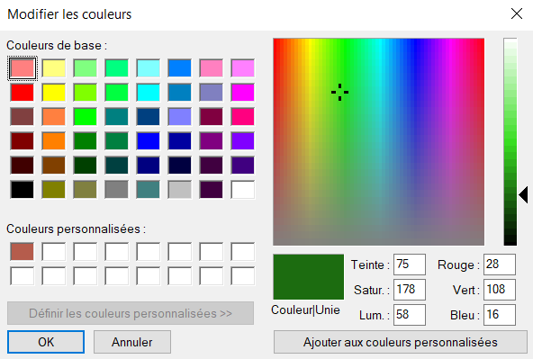Image resolution: width=533 pixels, height=359 pixels.
Task: Close the Modifier les couleurs dialog
Action: [x=517, y=13]
